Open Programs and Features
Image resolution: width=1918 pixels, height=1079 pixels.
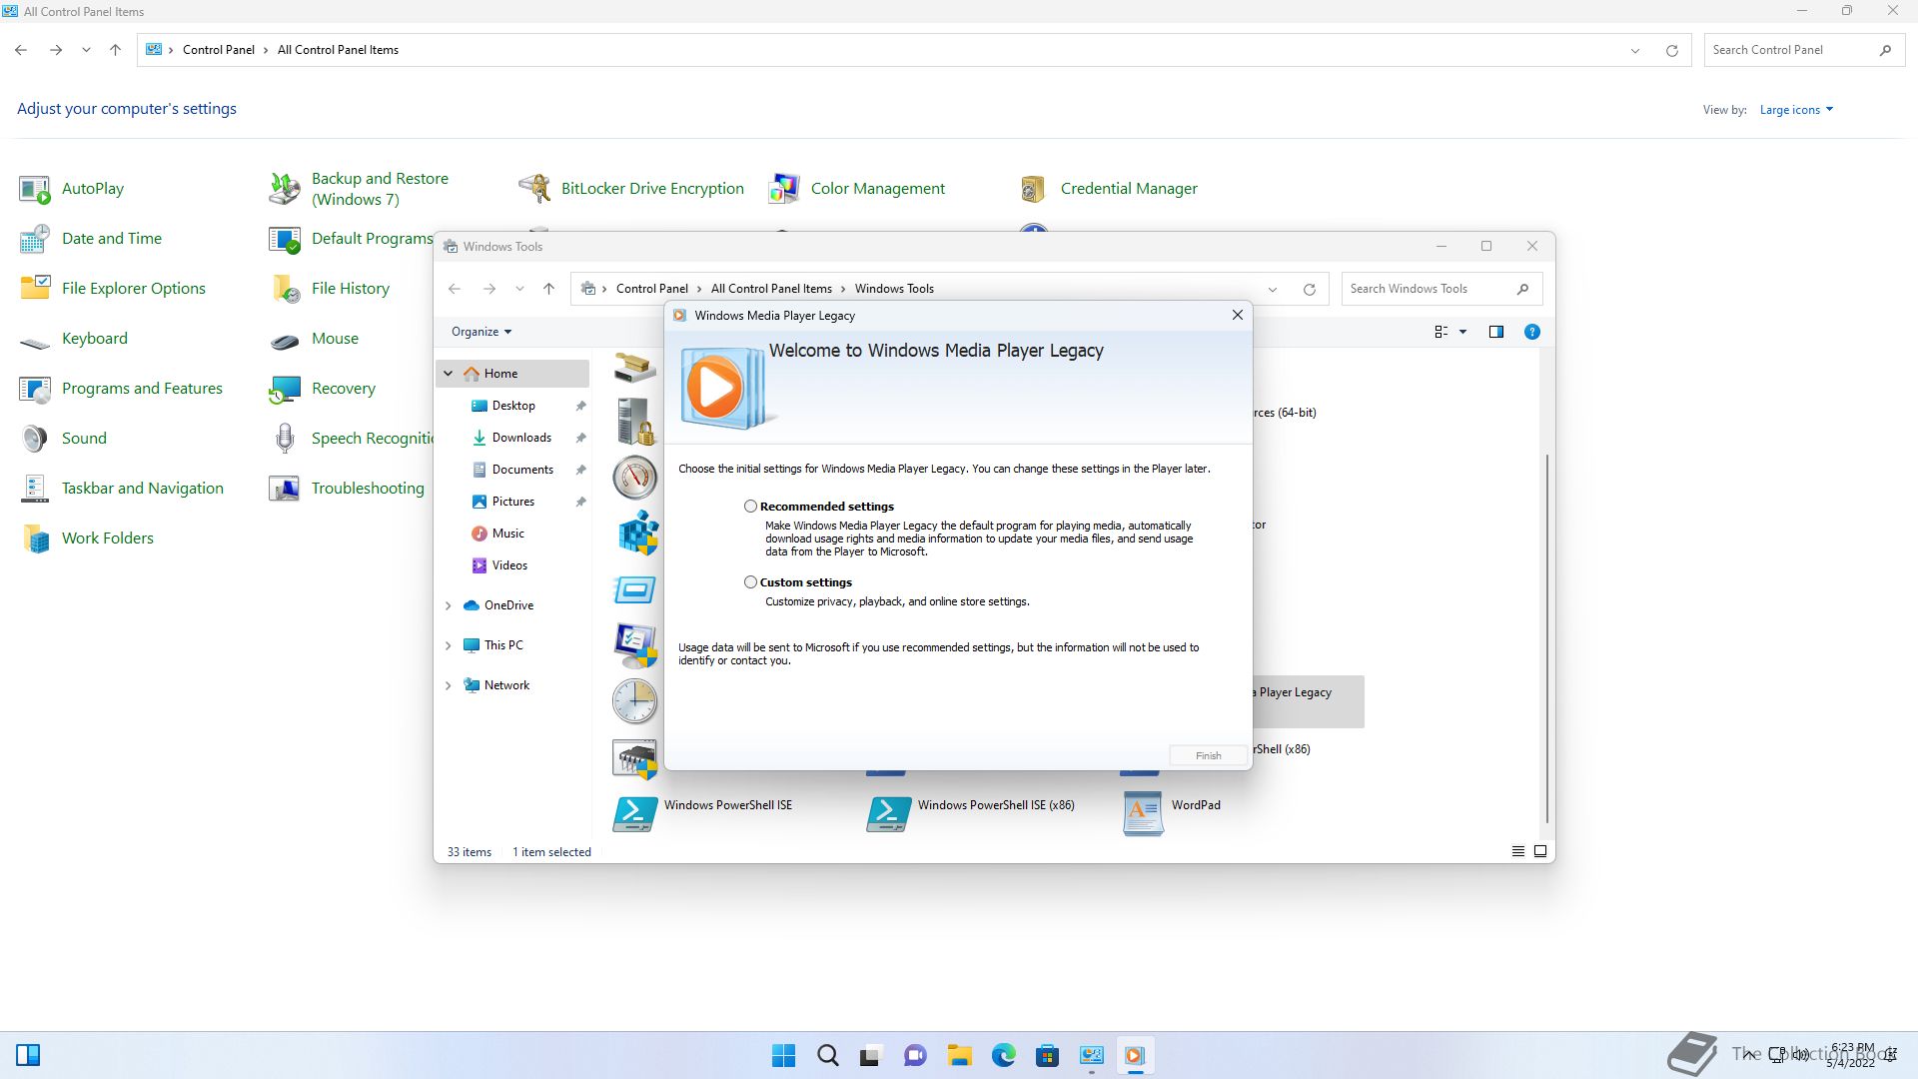point(121,389)
